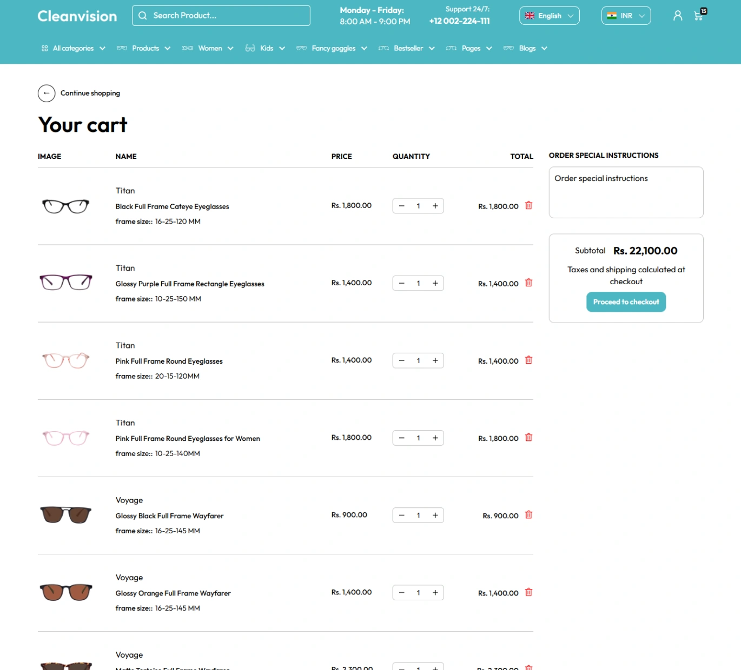Image resolution: width=741 pixels, height=670 pixels.
Task: Expand the Kids menu
Action: click(265, 48)
